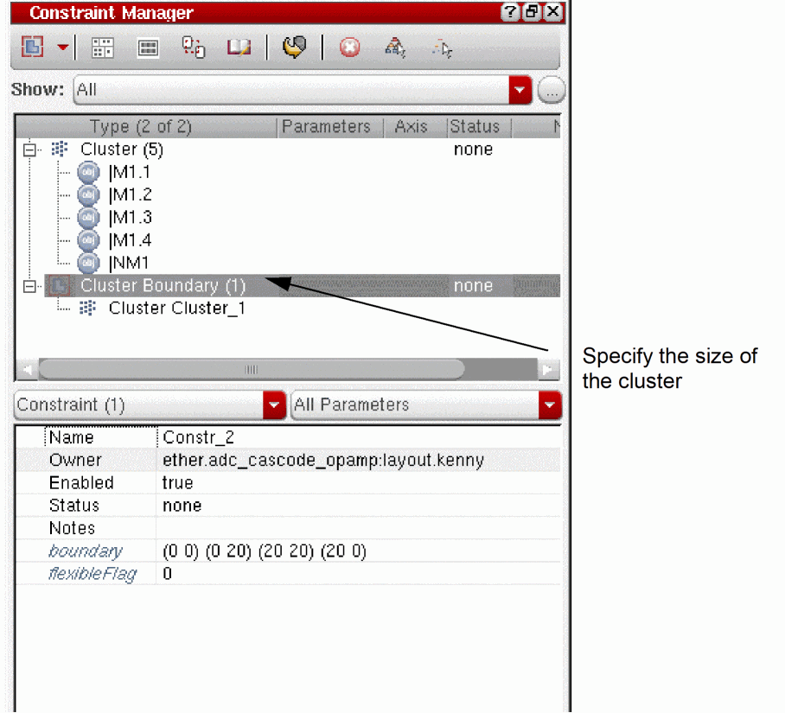Open the constraint generator dropdown arrow
785x713 pixels.
pos(62,47)
